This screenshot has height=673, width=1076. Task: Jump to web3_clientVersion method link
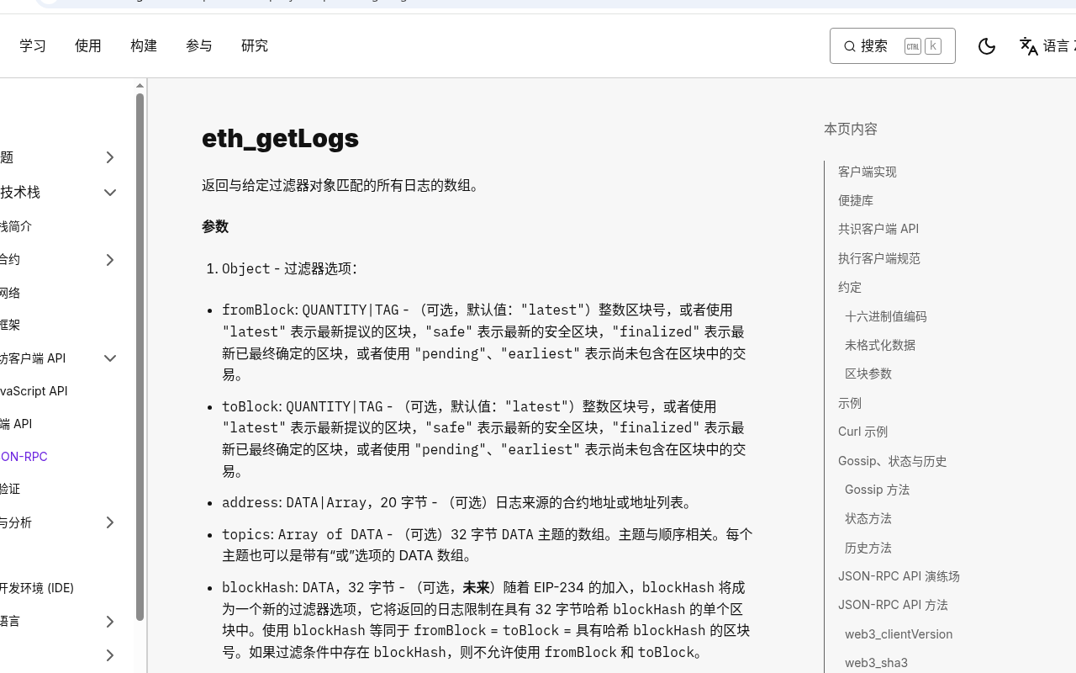tap(899, 634)
